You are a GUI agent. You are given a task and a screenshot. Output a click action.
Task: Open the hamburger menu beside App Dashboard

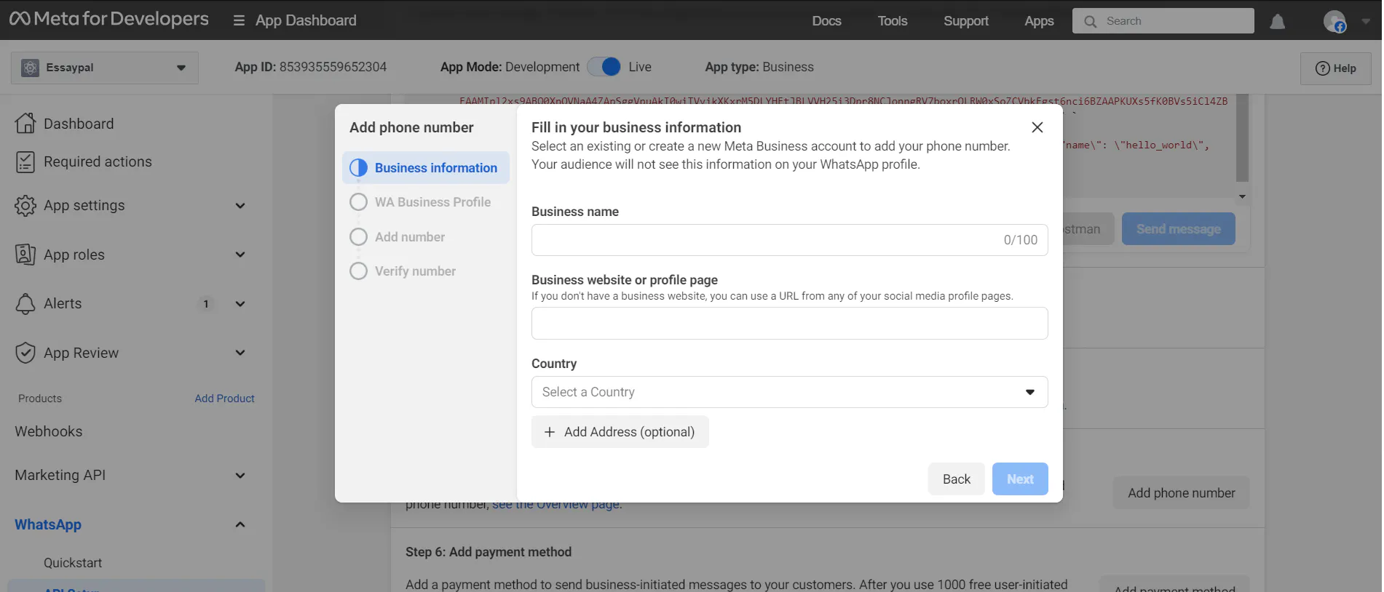[239, 20]
